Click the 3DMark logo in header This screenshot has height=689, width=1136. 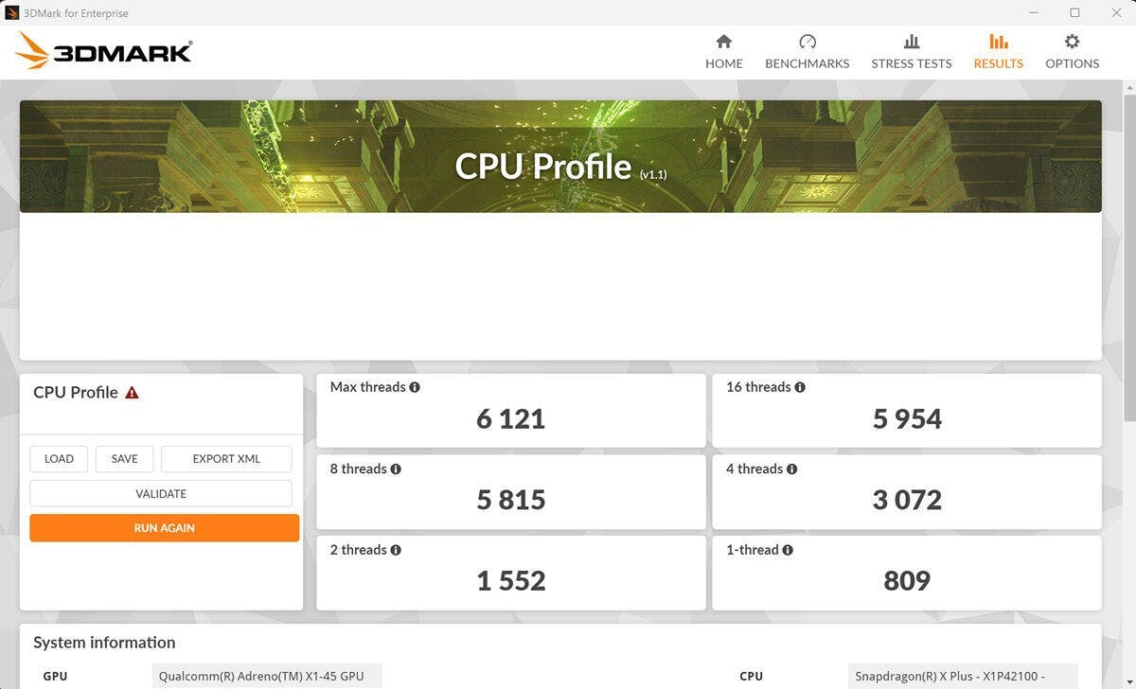click(x=104, y=51)
